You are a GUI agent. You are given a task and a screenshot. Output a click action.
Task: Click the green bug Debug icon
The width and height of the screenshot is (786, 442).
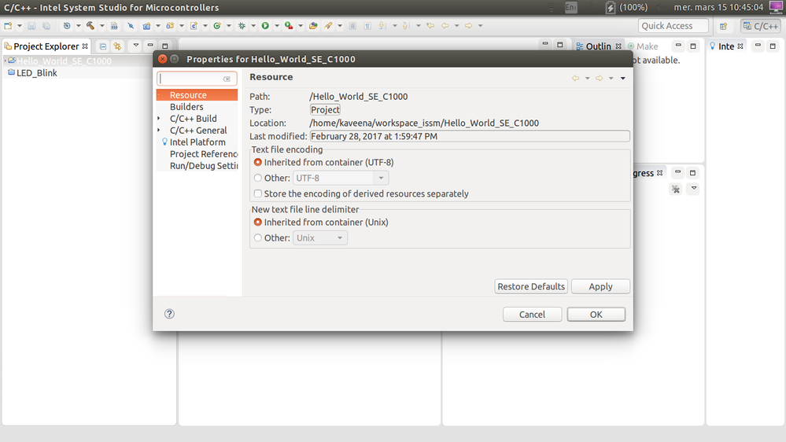pyautogui.click(x=242, y=25)
